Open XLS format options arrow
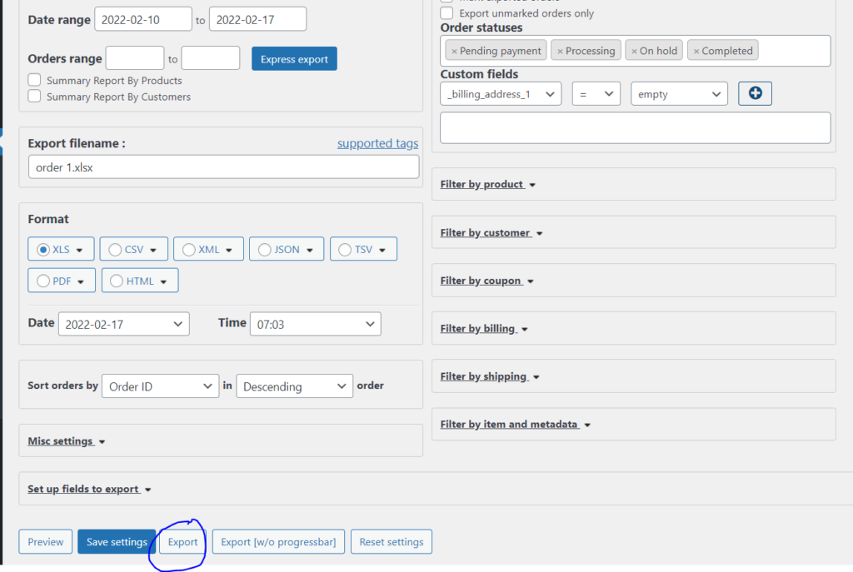853x572 pixels. tap(79, 250)
